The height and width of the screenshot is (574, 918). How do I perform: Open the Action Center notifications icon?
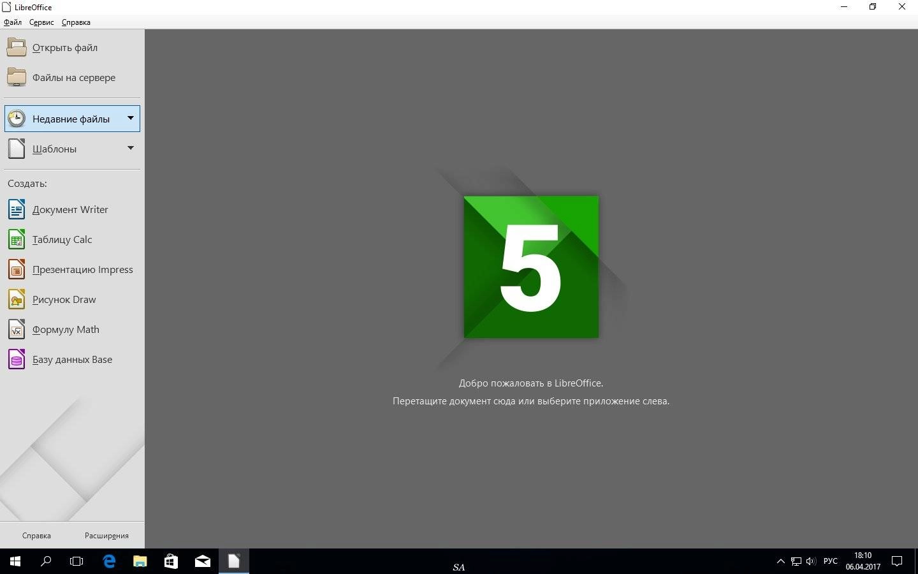pos(897,561)
